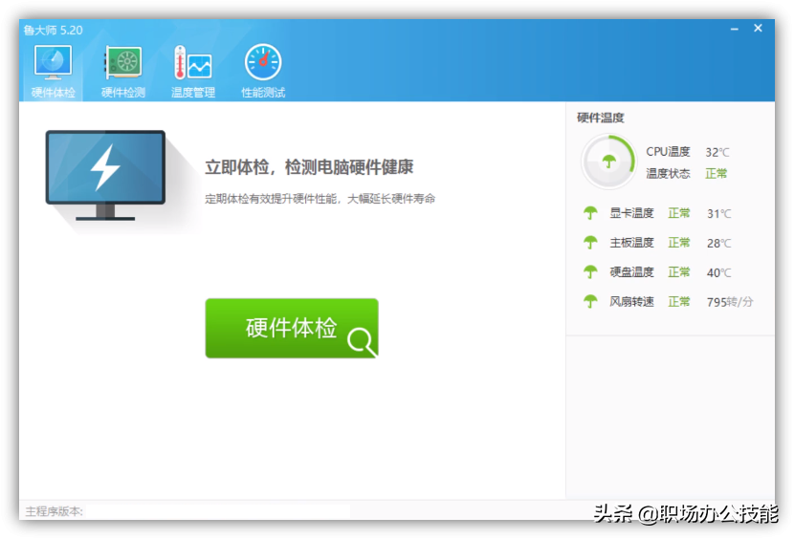Click the 795转/分 fan speed value

(730, 302)
